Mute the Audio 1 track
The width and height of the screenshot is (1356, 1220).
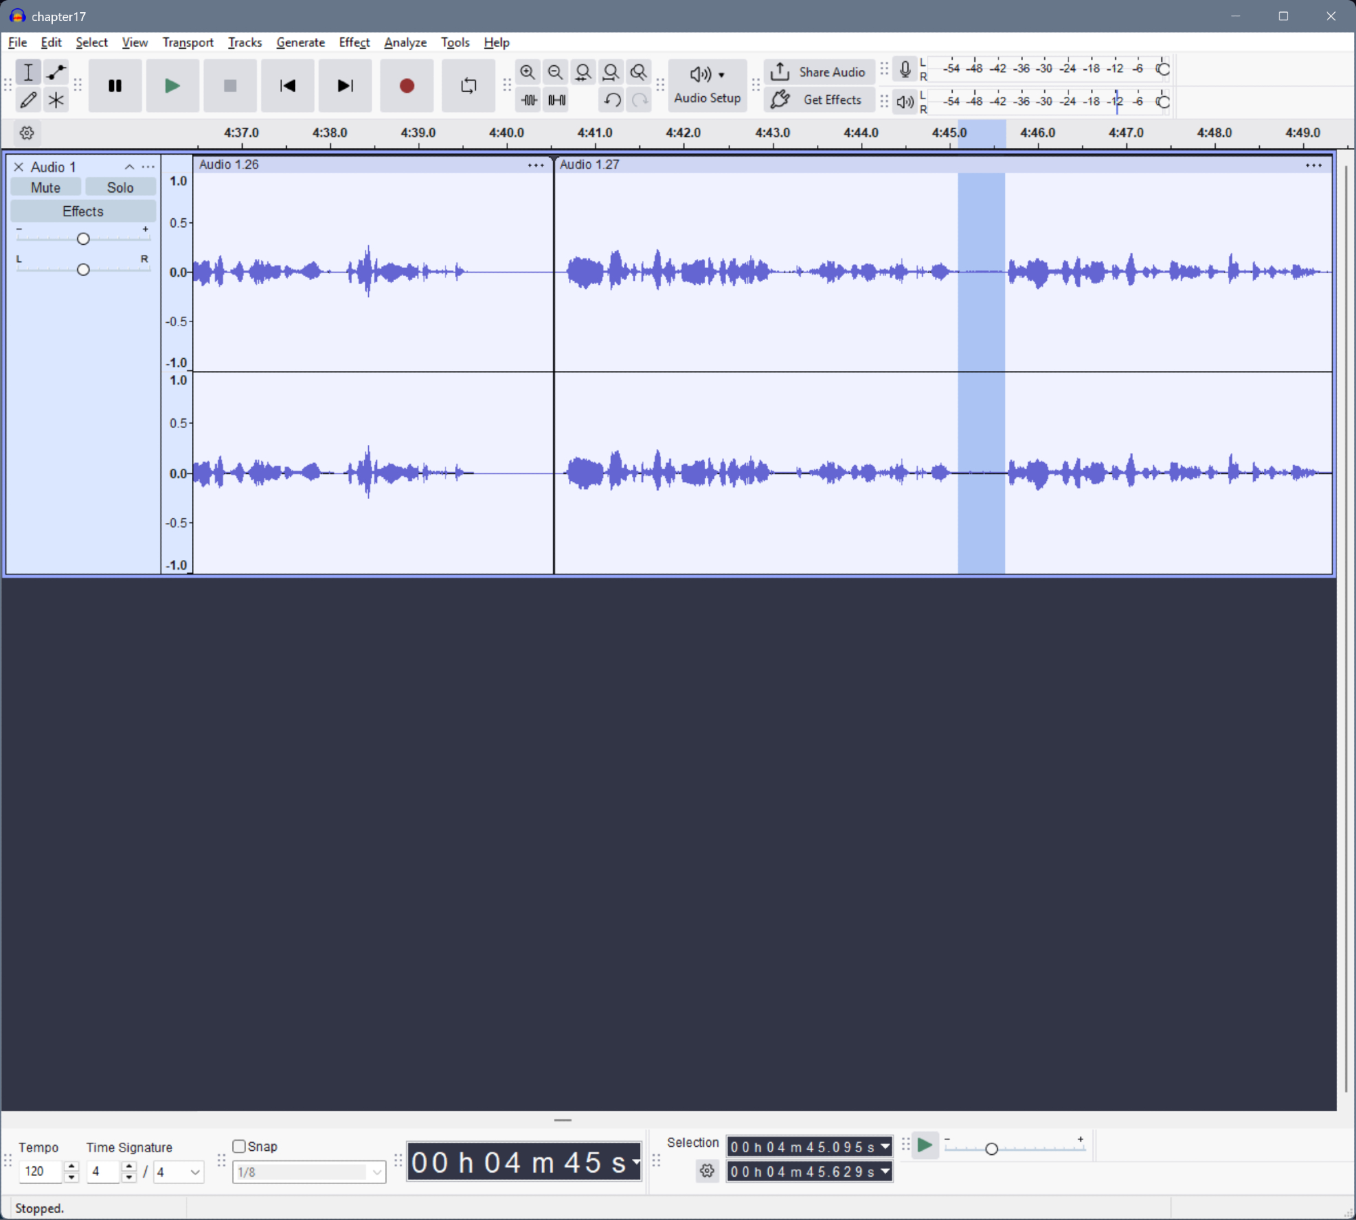click(x=45, y=188)
